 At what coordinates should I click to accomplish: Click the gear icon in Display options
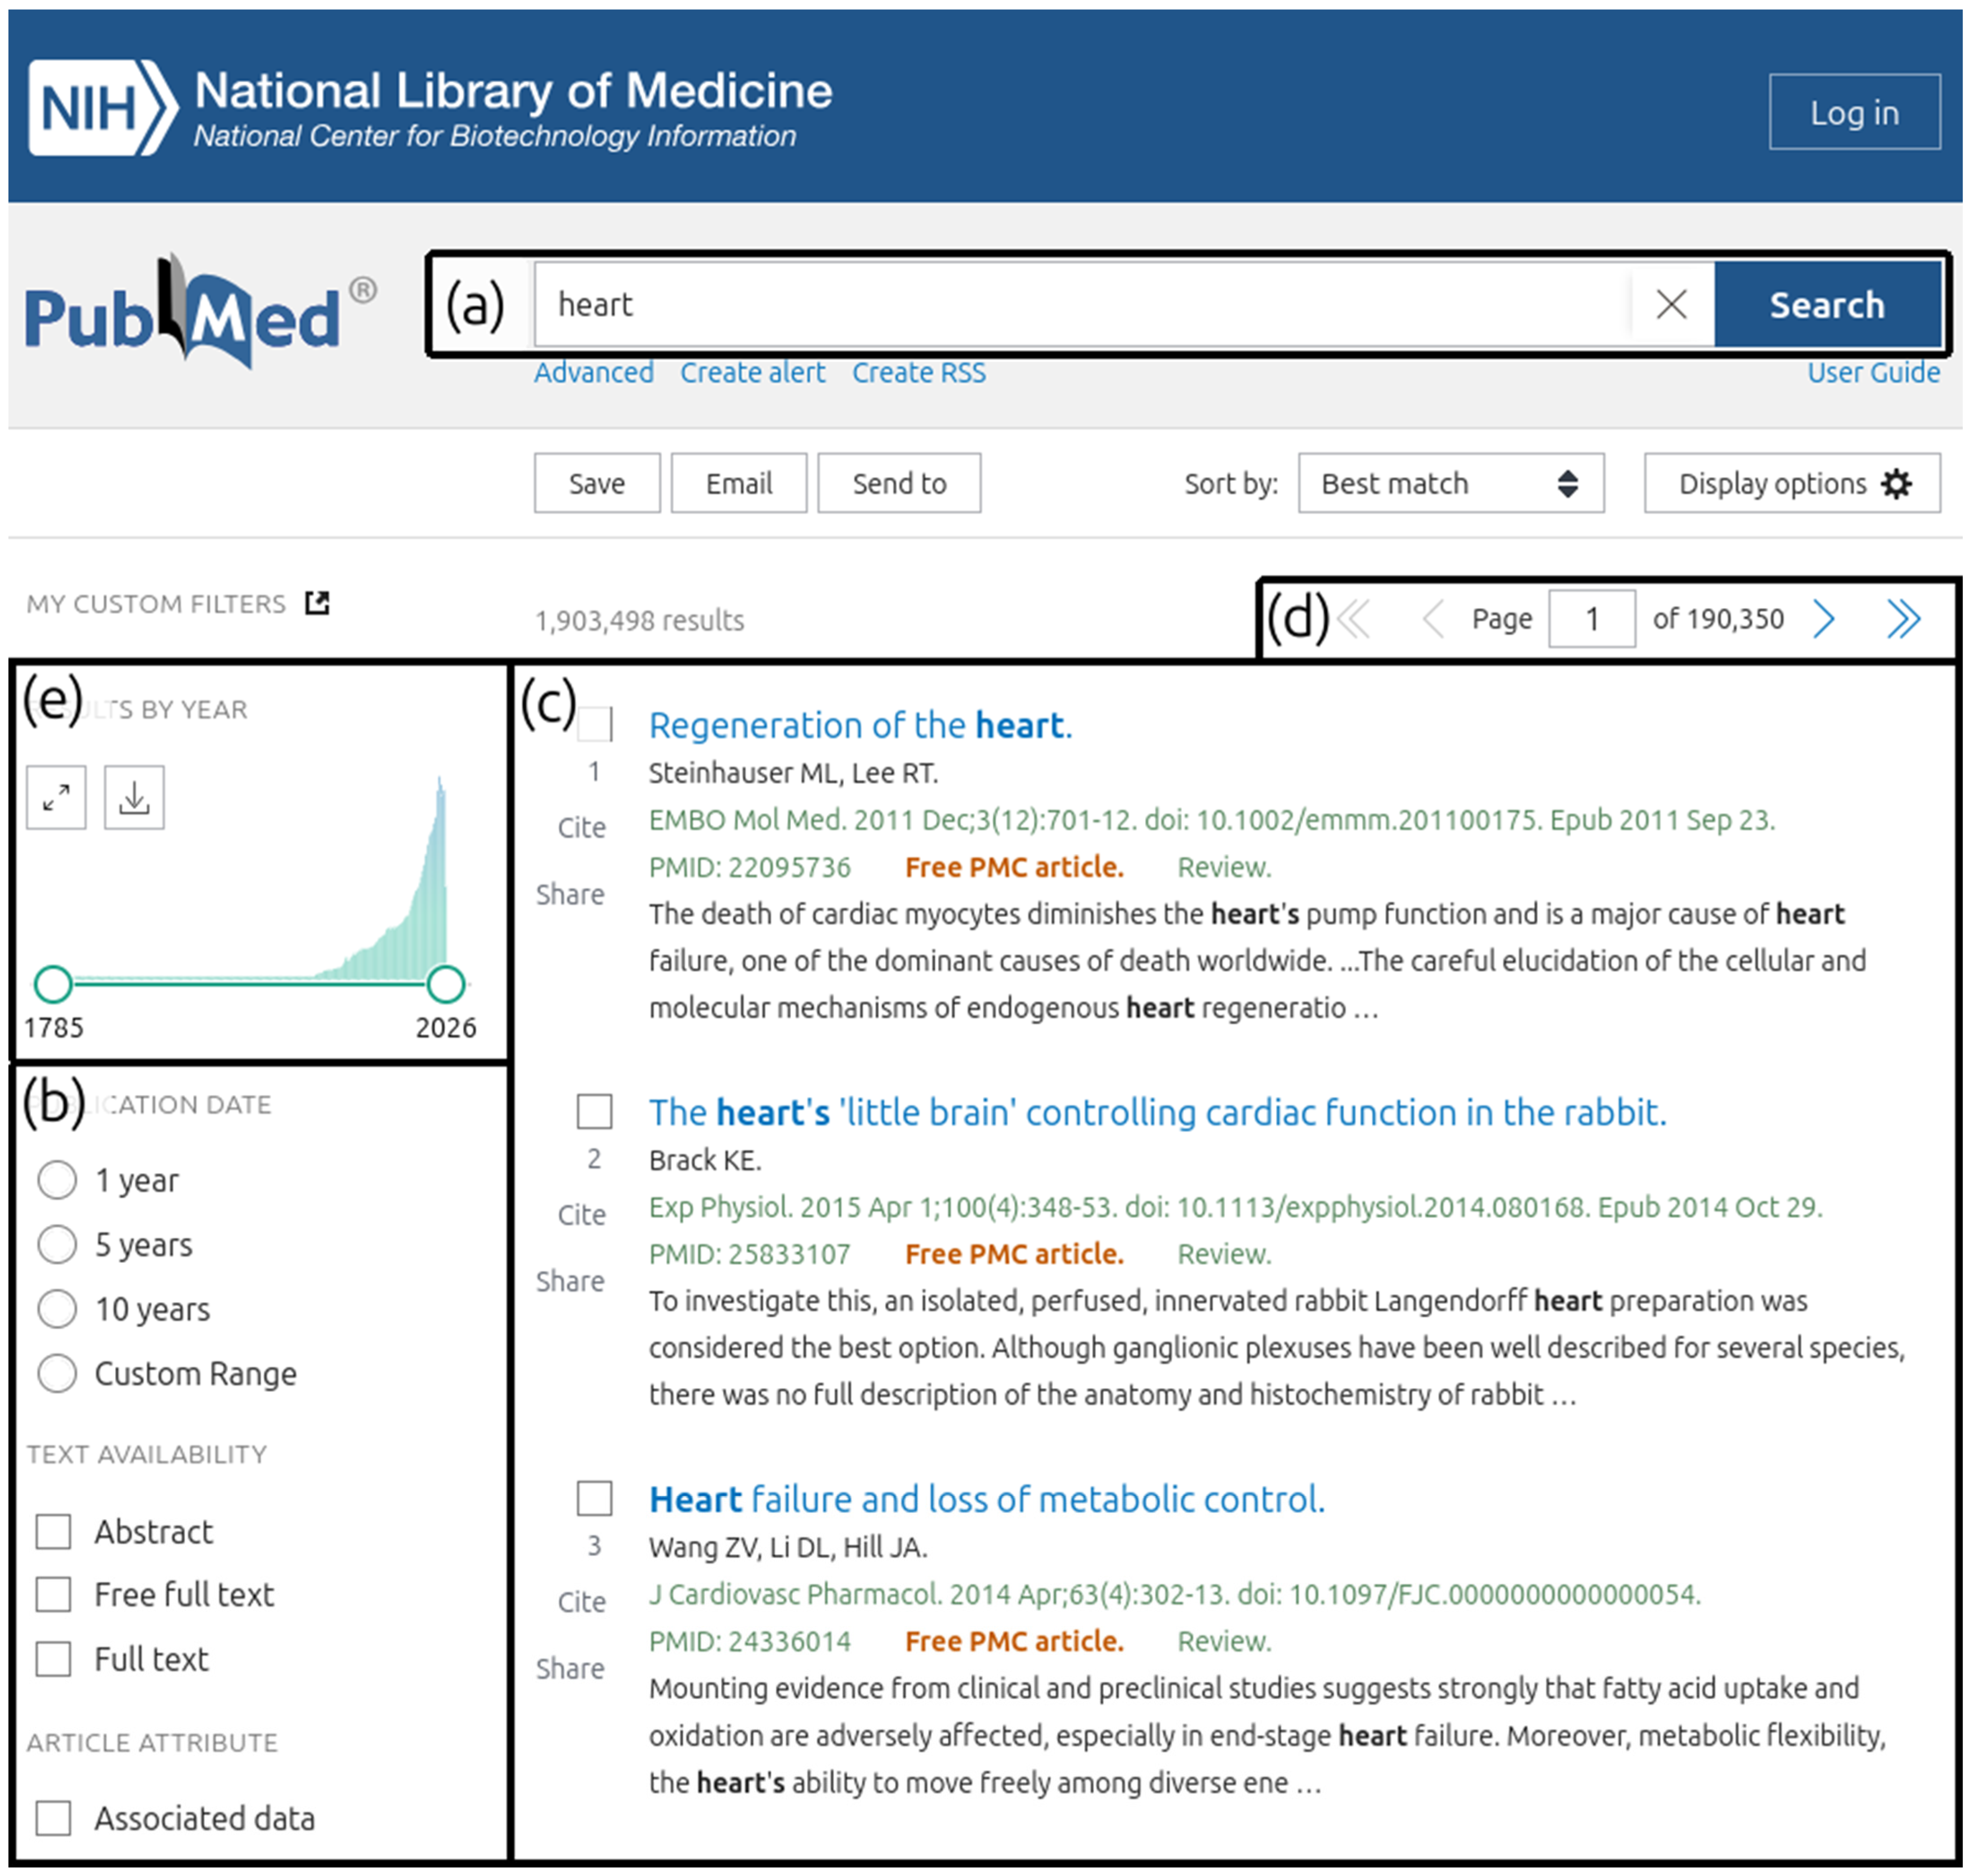pyautogui.click(x=1895, y=484)
